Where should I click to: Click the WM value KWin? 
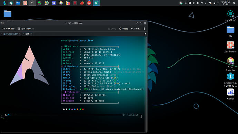[x=86, y=60]
